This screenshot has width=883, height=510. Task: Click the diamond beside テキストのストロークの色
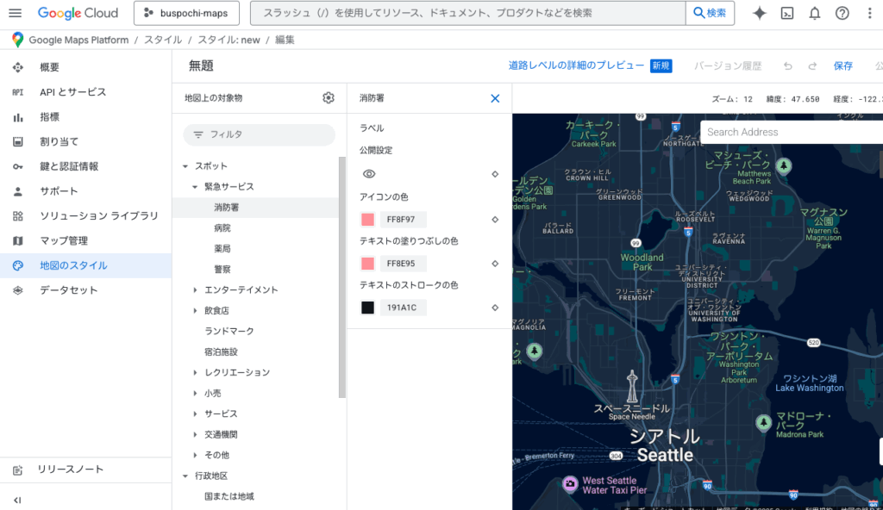click(495, 308)
